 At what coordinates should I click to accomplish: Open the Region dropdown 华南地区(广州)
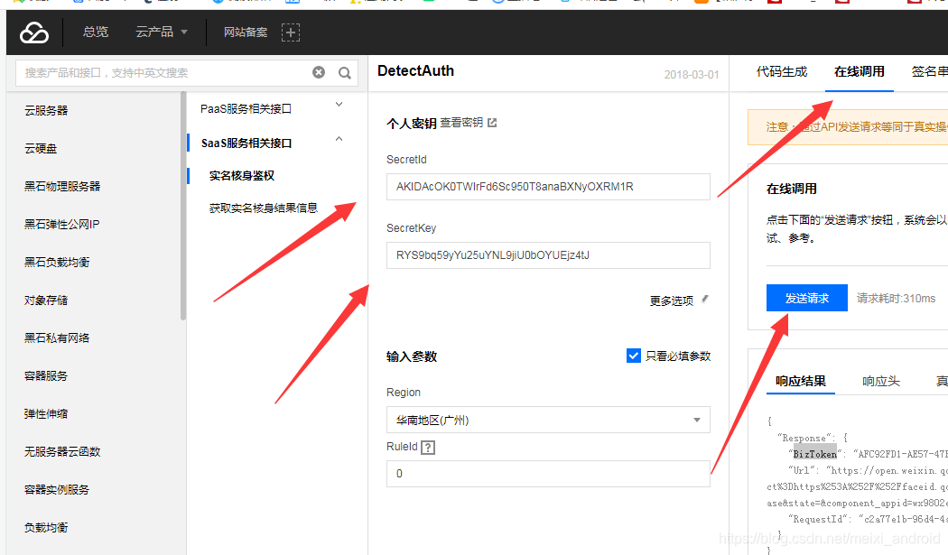tap(548, 420)
